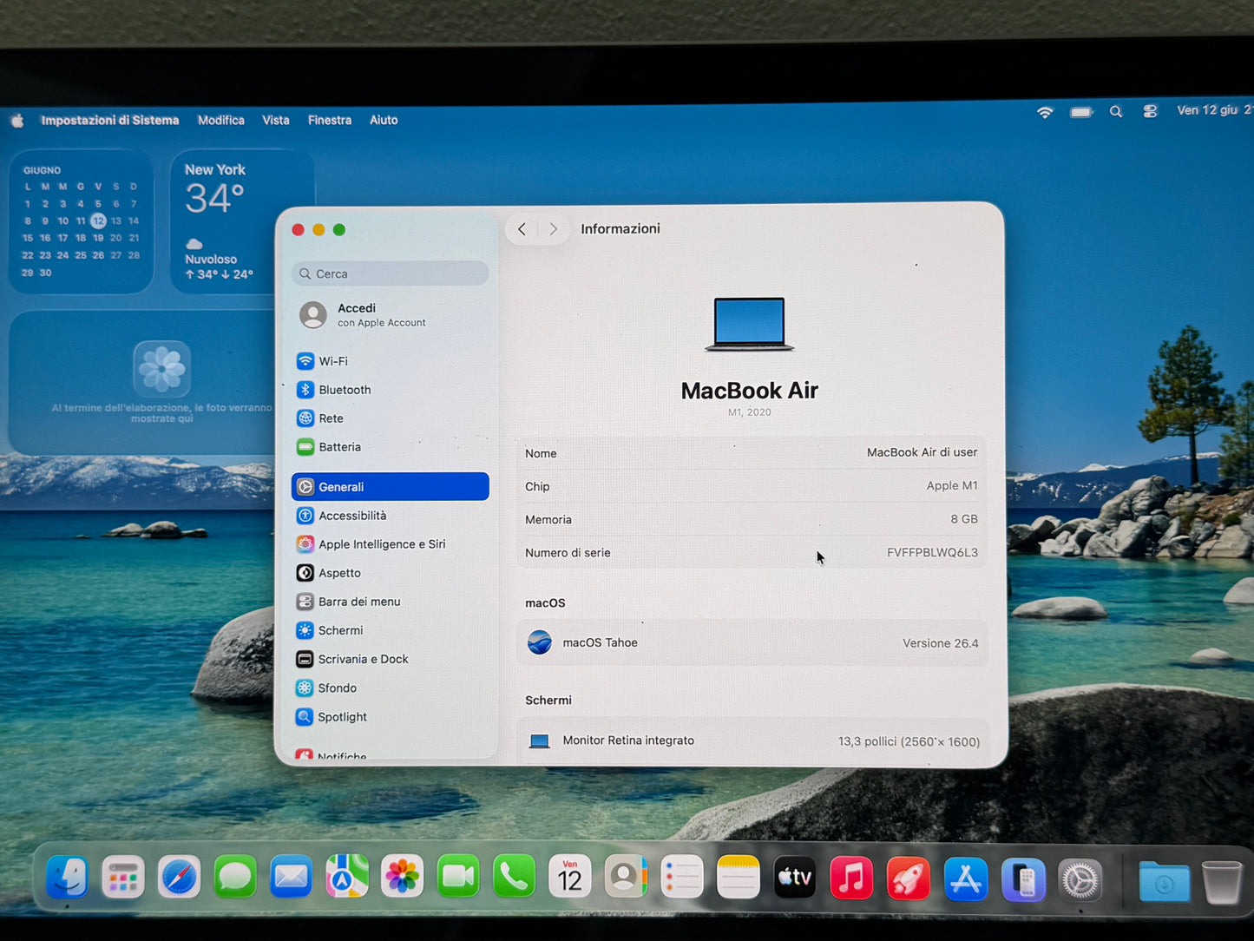Open Messages app in Dock
This screenshot has width=1254, height=941.
pos(235,878)
